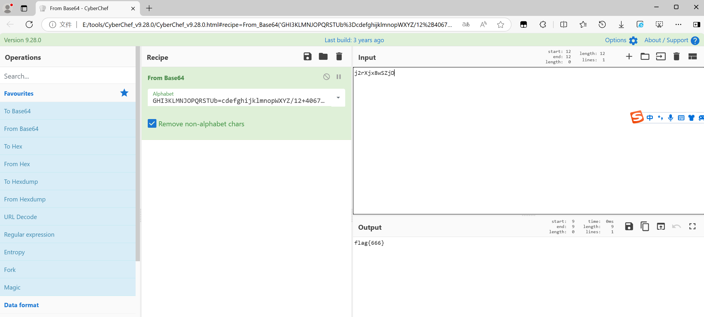Open browser Favorites list icon
Screen dimensions: 704x317
[x=583, y=25]
